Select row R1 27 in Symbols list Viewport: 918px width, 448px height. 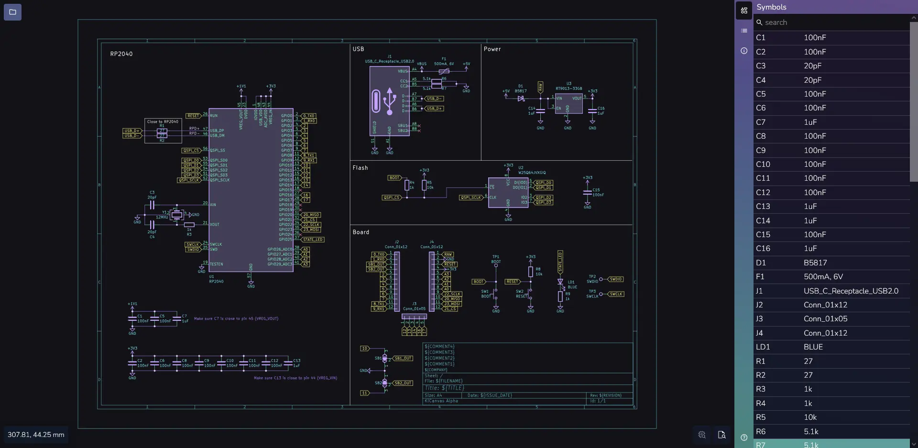click(x=831, y=361)
